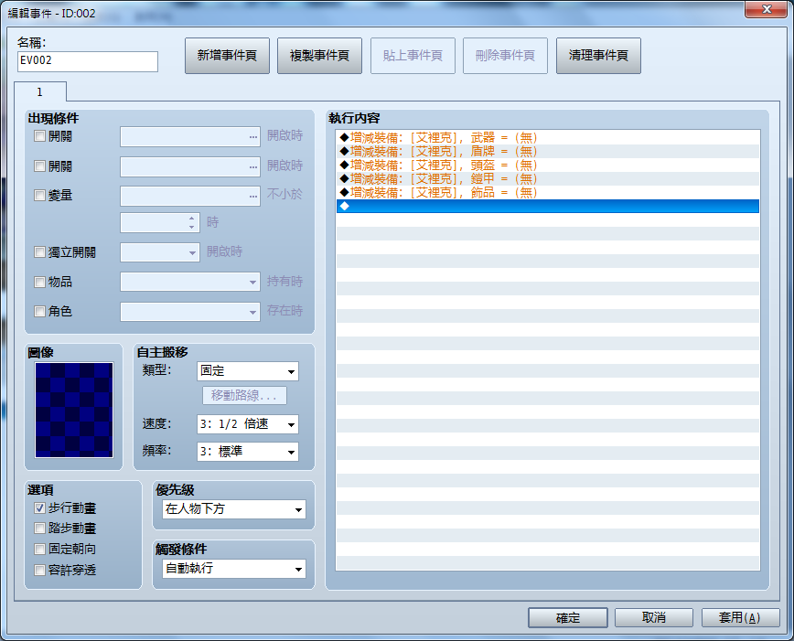Uncheck 步行動畫 option

click(x=39, y=507)
